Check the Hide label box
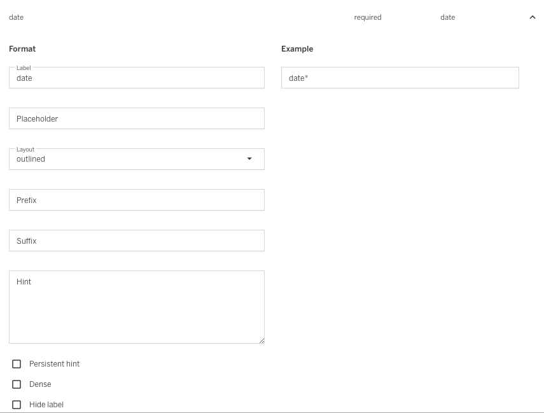The height and width of the screenshot is (413, 544). click(17, 405)
